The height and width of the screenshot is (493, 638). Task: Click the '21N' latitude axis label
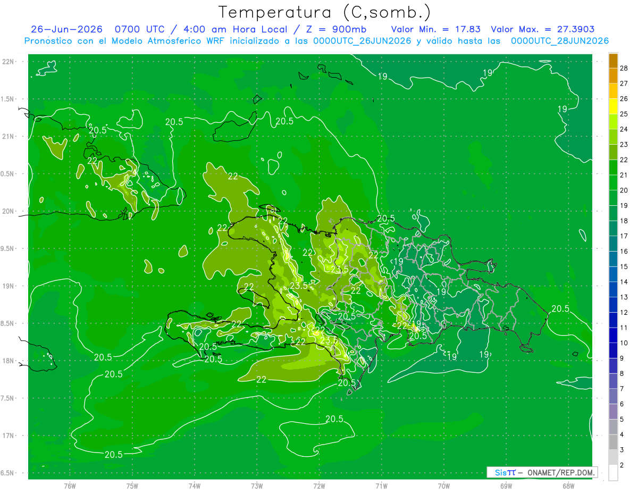[x=9, y=136]
